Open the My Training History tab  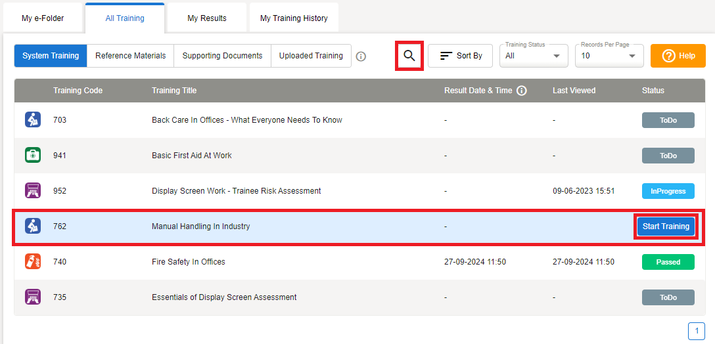[x=294, y=18]
